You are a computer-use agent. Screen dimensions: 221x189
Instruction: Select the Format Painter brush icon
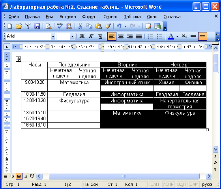click(x=108, y=26)
